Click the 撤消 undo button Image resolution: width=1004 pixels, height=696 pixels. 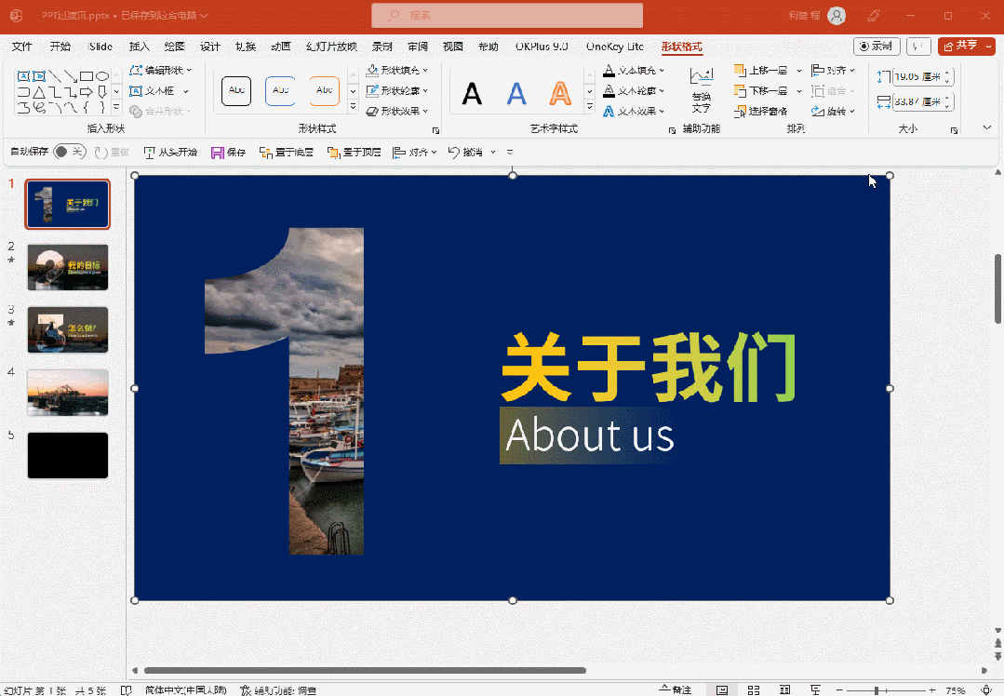[x=465, y=153]
